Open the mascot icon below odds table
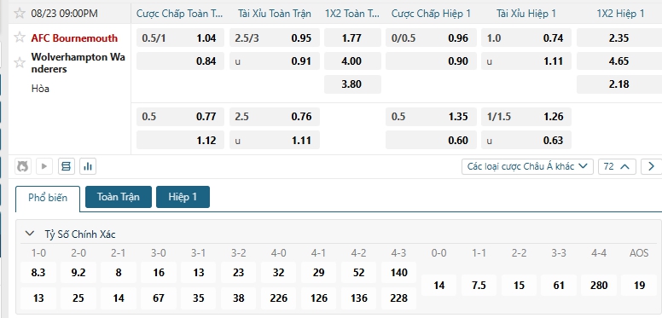Screen dimensions: 662x318 (23, 166)
